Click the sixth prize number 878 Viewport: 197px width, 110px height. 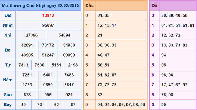[x=27, y=95]
